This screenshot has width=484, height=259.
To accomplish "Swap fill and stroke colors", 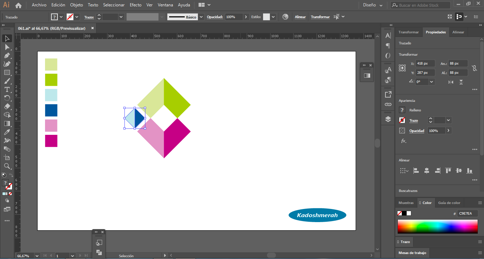I will (11, 175).
